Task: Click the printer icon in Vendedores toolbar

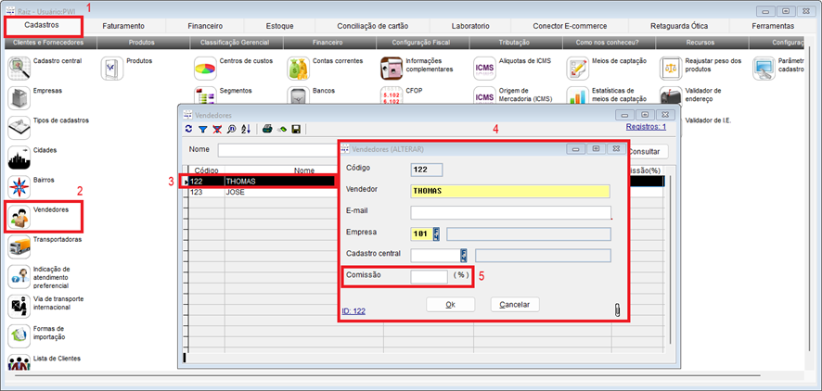Action: tap(266, 130)
